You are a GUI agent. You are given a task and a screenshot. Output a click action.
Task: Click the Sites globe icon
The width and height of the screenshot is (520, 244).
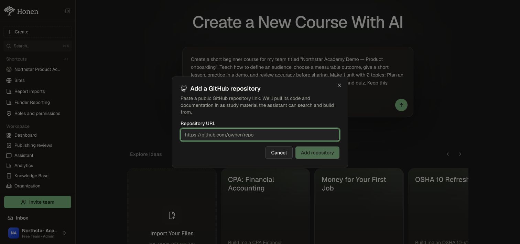(x=9, y=80)
